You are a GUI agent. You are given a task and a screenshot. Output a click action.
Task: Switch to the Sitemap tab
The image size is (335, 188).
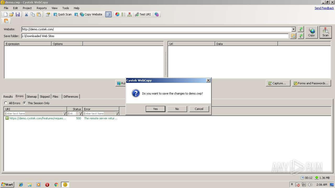(32, 97)
